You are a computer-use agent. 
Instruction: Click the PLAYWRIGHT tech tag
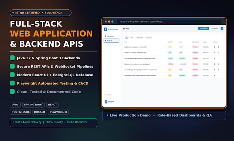point(58,112)
